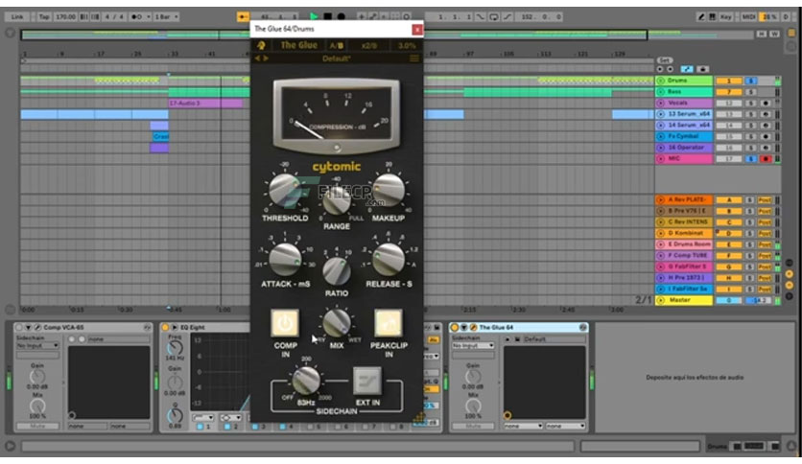
Task: Open the Sidechain dropdown in Comp VCA-65
Action: tap(37, 346)
